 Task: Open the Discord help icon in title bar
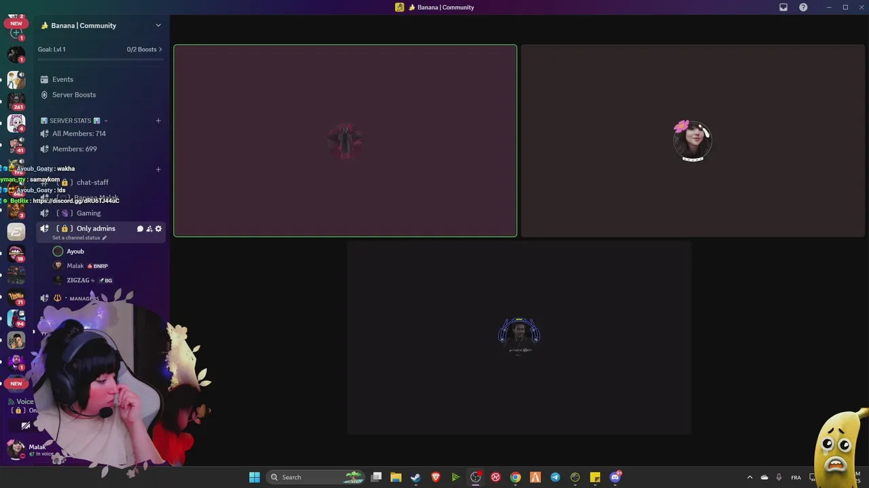coord(803,7)
